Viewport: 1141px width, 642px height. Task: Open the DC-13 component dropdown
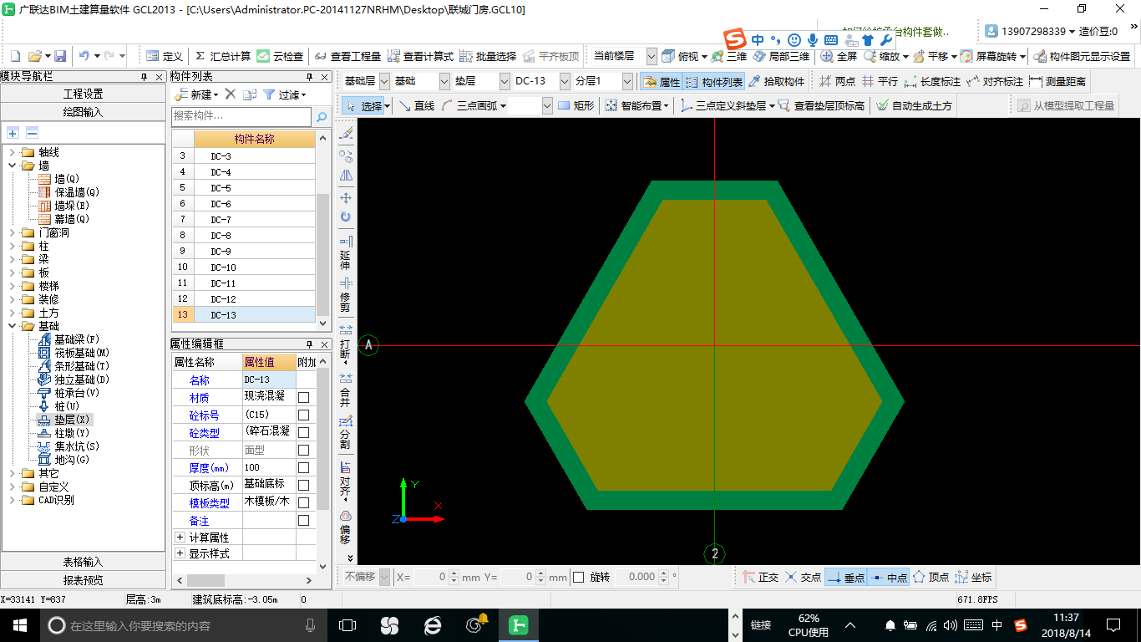point(563,82)
